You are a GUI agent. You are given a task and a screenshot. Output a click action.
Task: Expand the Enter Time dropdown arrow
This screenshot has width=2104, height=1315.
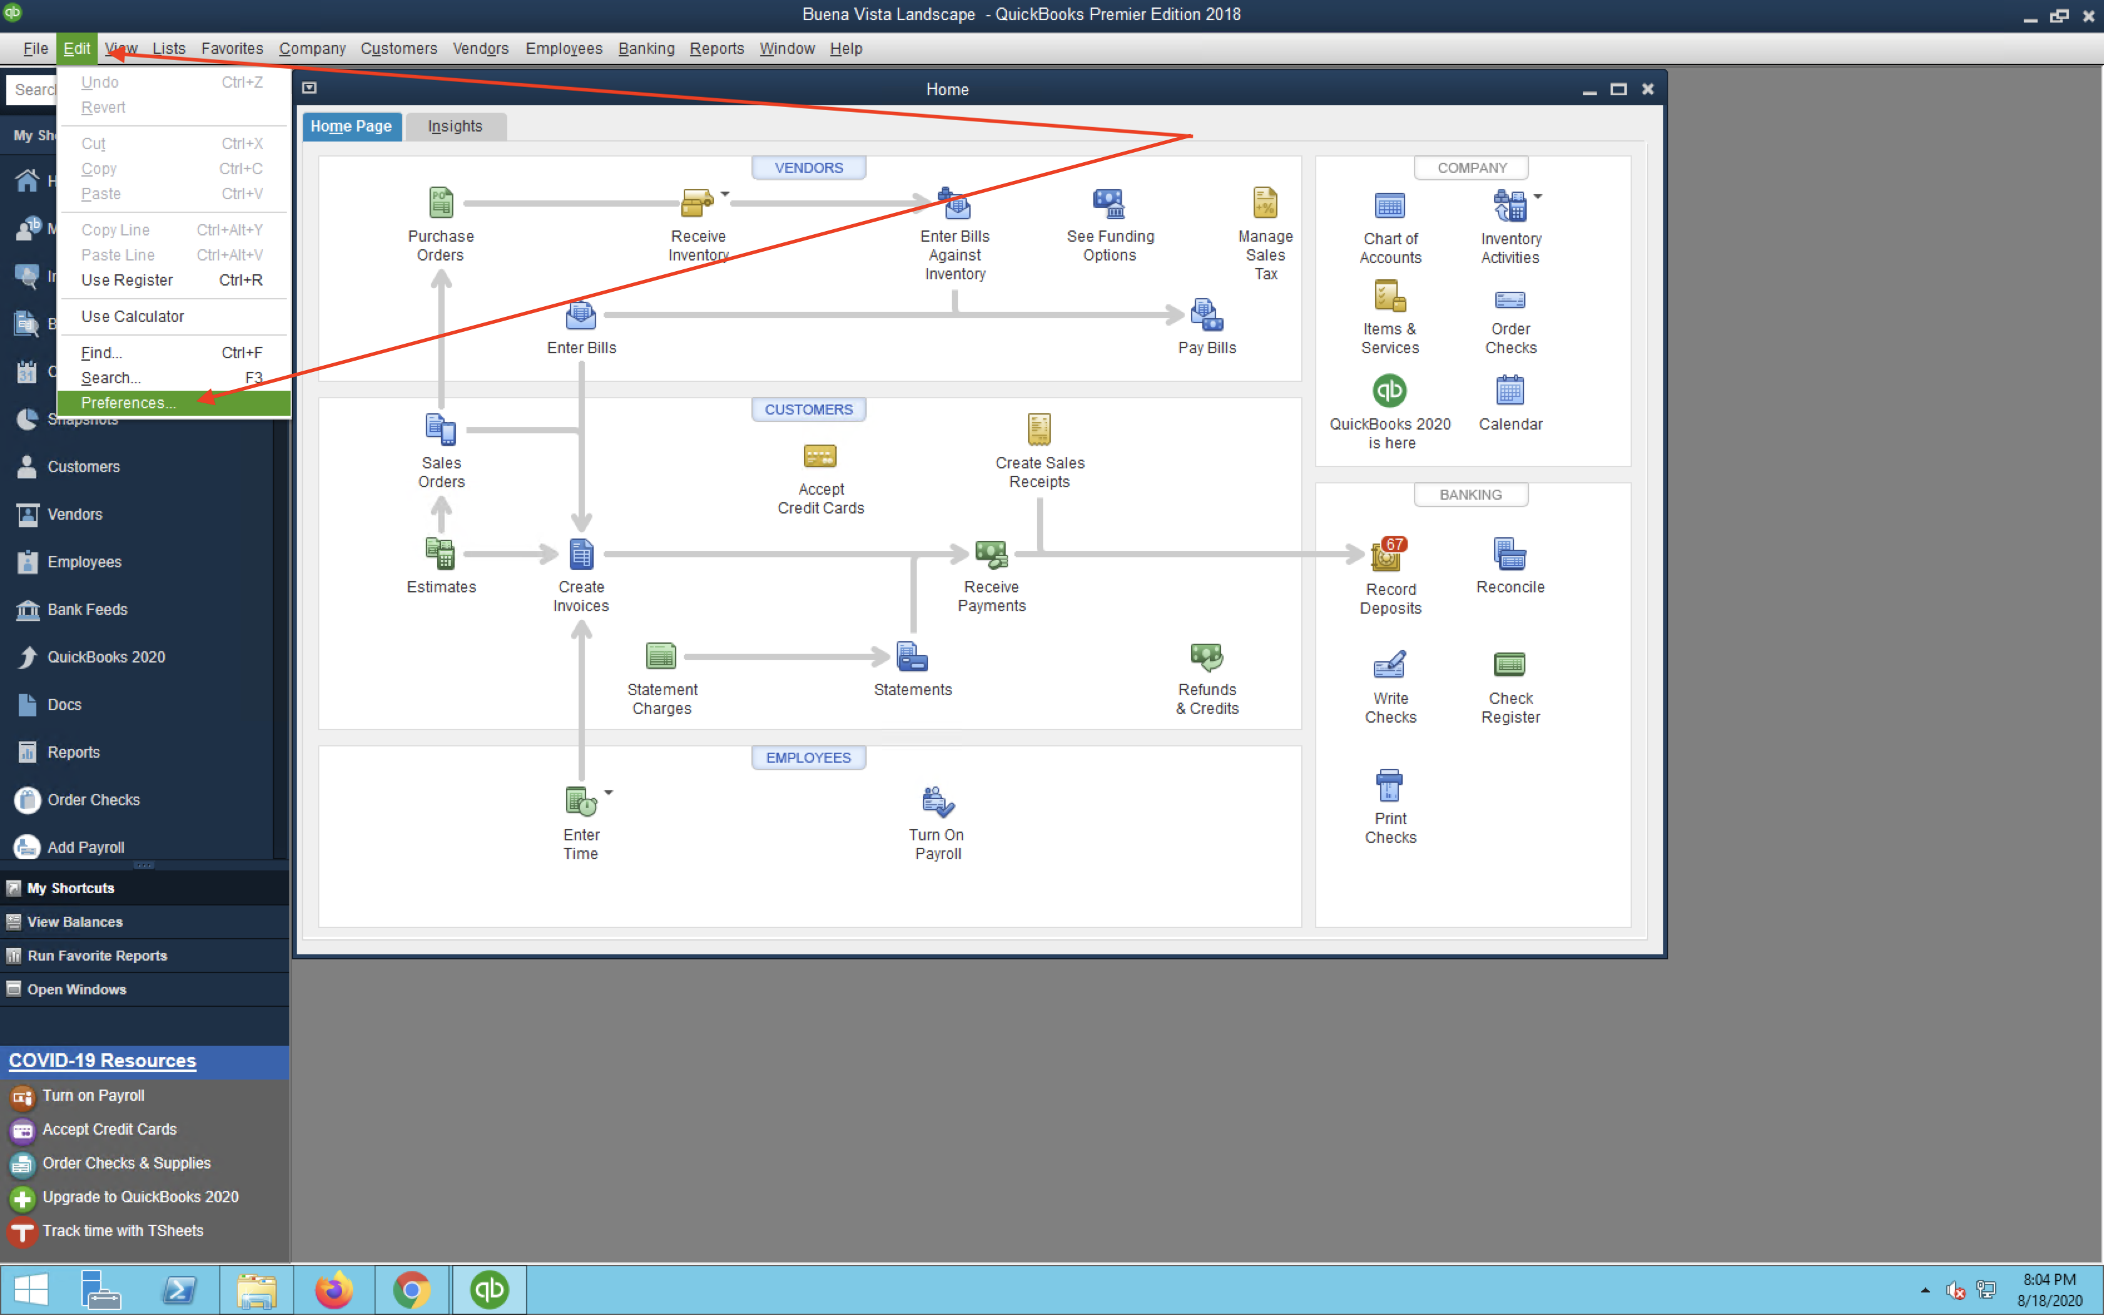609,792
